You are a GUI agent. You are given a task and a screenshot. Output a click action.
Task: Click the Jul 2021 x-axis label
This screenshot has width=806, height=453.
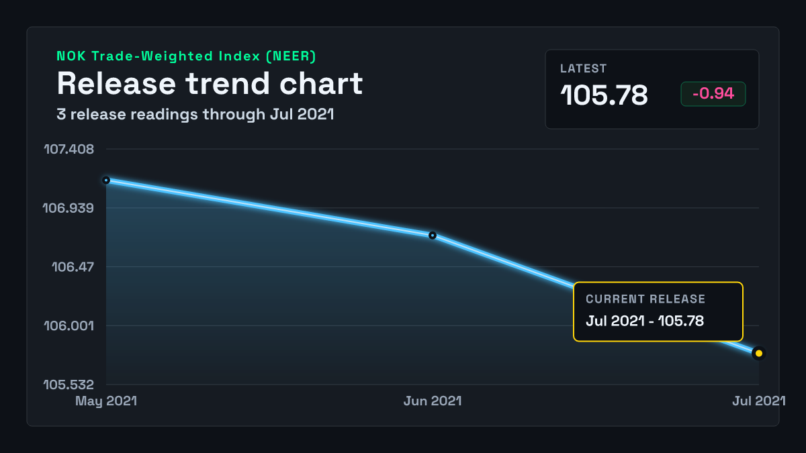(759, 401)
